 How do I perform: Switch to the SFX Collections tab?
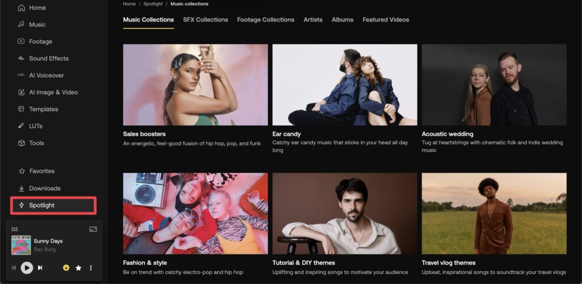pos(205,20)
